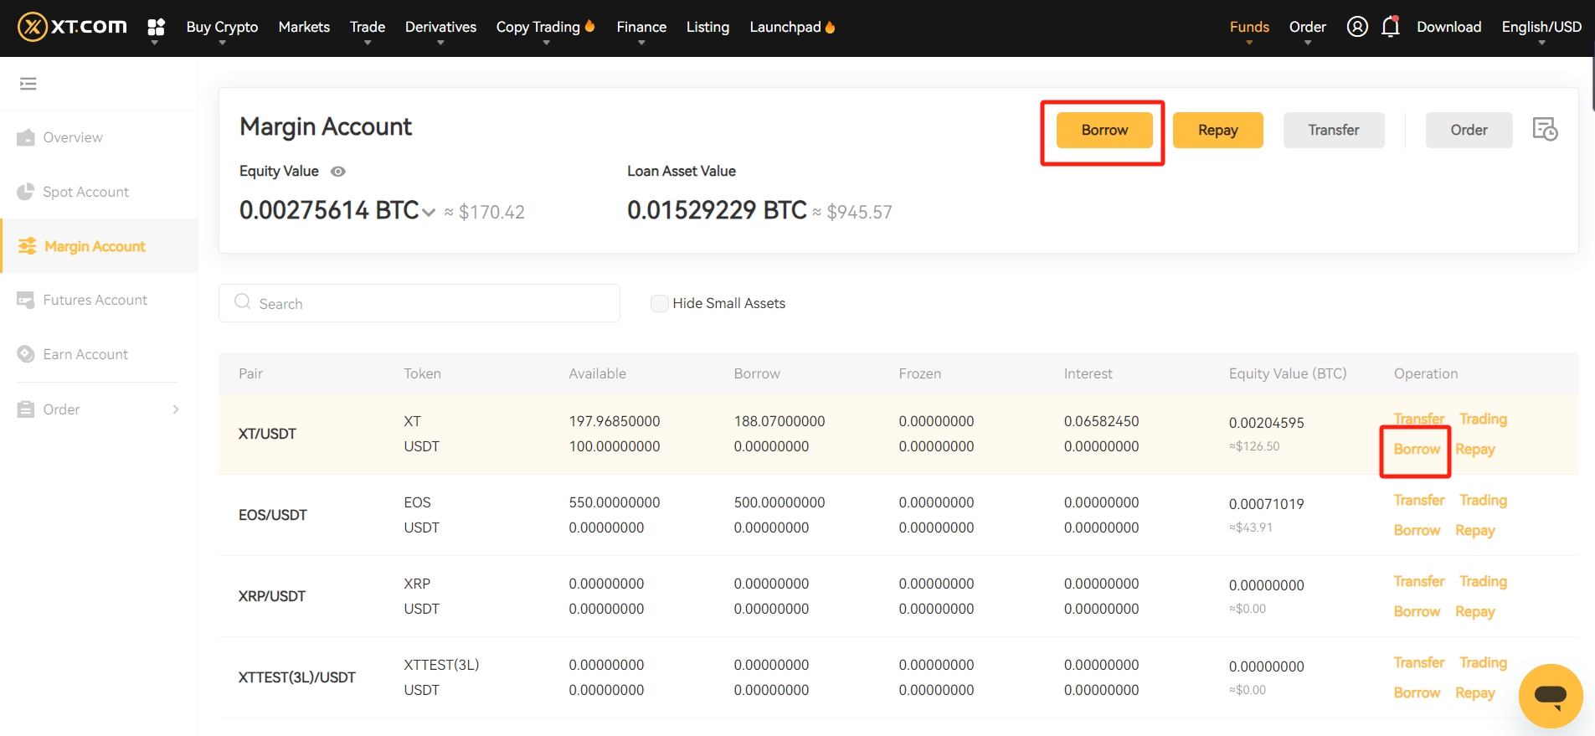Viewport: 1595px width, 736px height.
Task: Click the yellow Repay button at the top
Action: point(1217,130)
